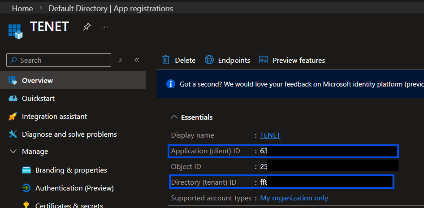Click the Delete button
424x208 pixels.
tap(179, 60)
